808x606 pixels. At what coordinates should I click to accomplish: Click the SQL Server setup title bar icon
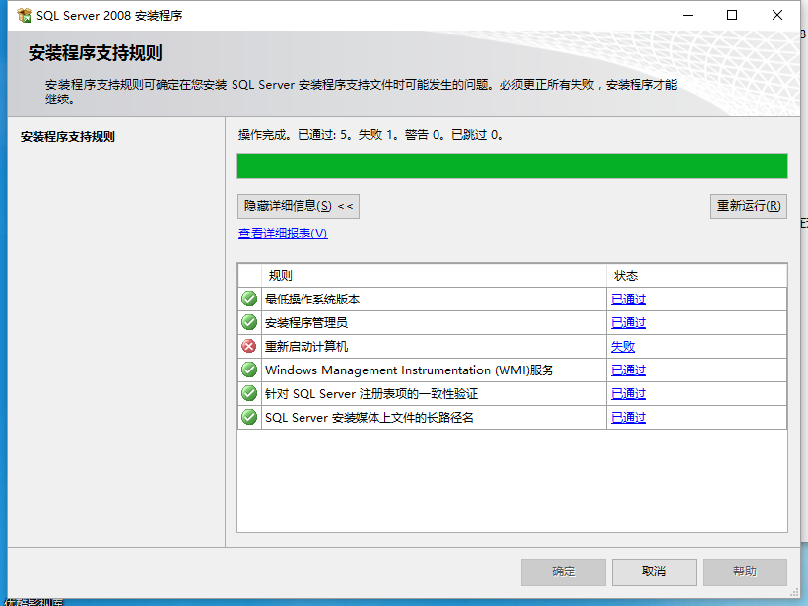click(24, 16)
